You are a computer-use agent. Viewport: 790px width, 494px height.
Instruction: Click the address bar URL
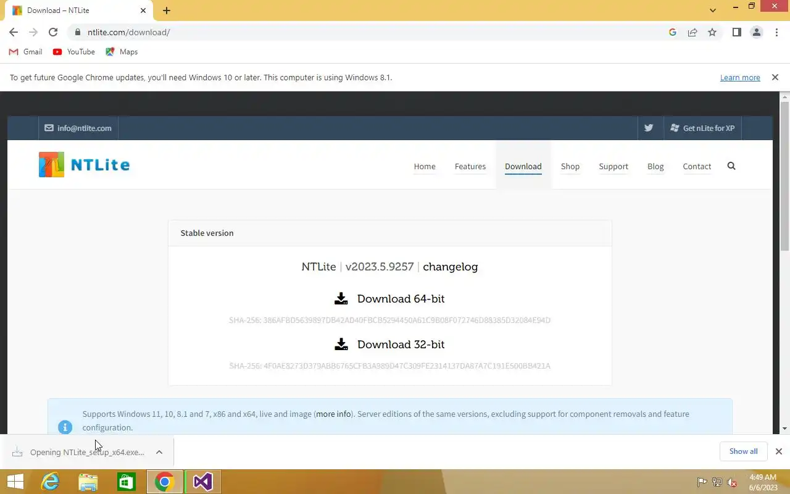128,32
